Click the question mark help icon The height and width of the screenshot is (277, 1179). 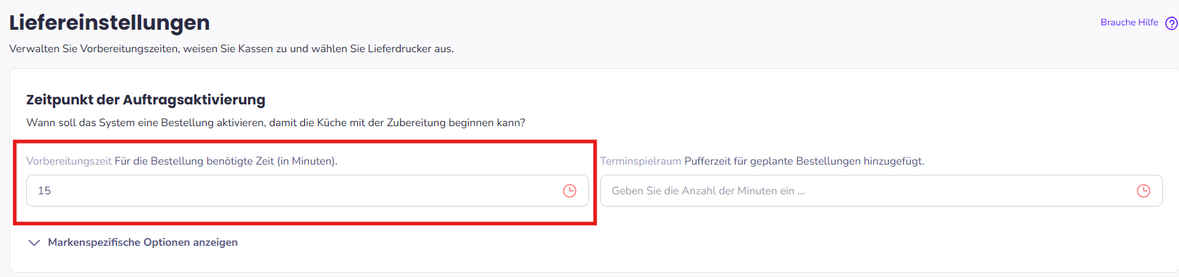coord(1171,23)
